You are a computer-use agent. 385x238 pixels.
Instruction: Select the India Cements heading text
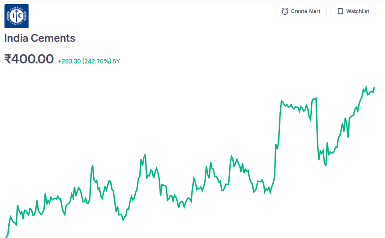[40, 38]
